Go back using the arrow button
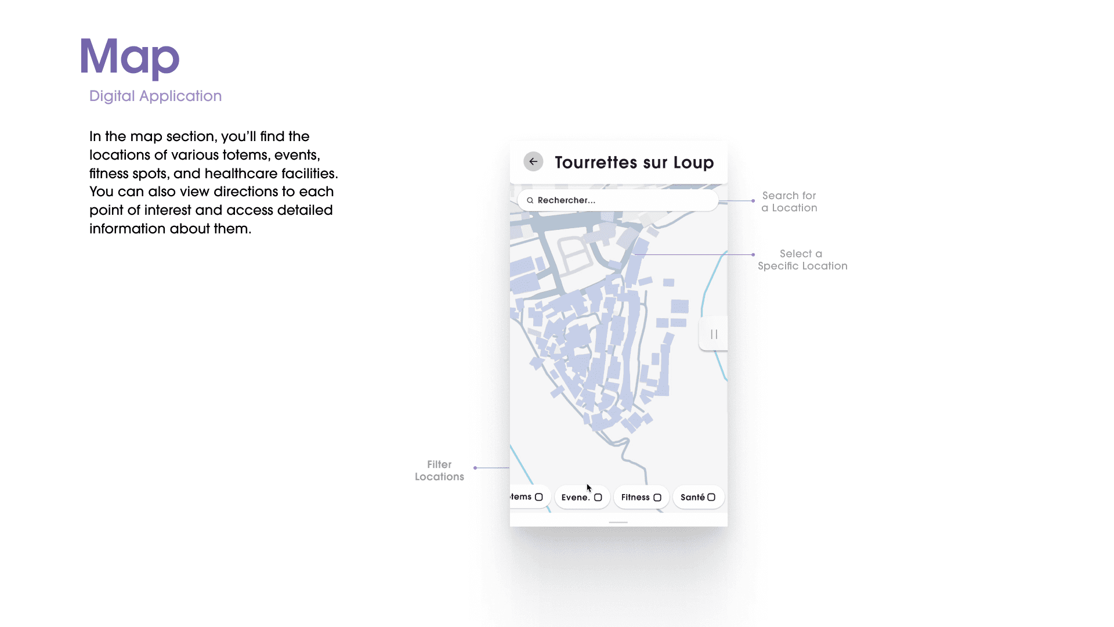Viewport: 1114px width, 627px height. click(x=533, y=161)
